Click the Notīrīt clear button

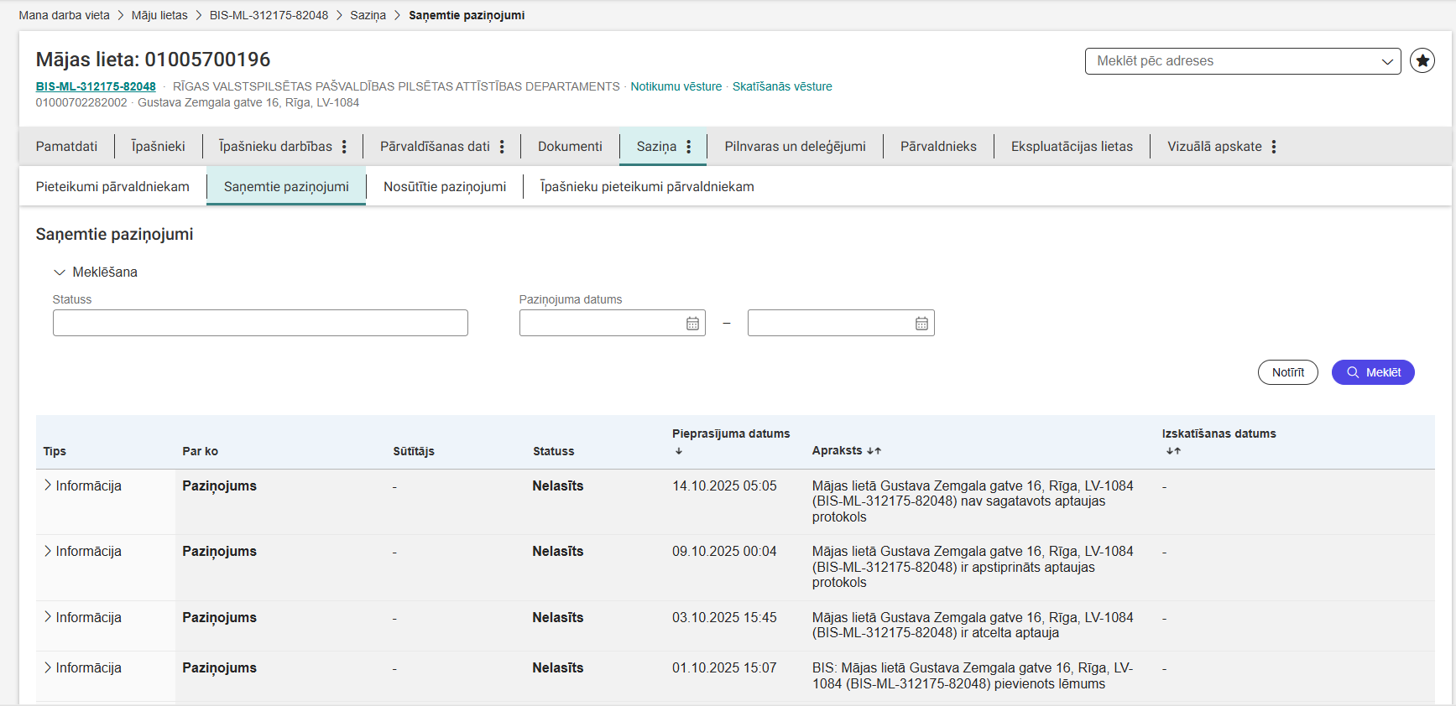click(1287, 372)
